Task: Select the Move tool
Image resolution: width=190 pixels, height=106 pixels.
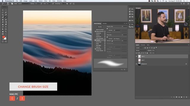Action: pos(3,10)
